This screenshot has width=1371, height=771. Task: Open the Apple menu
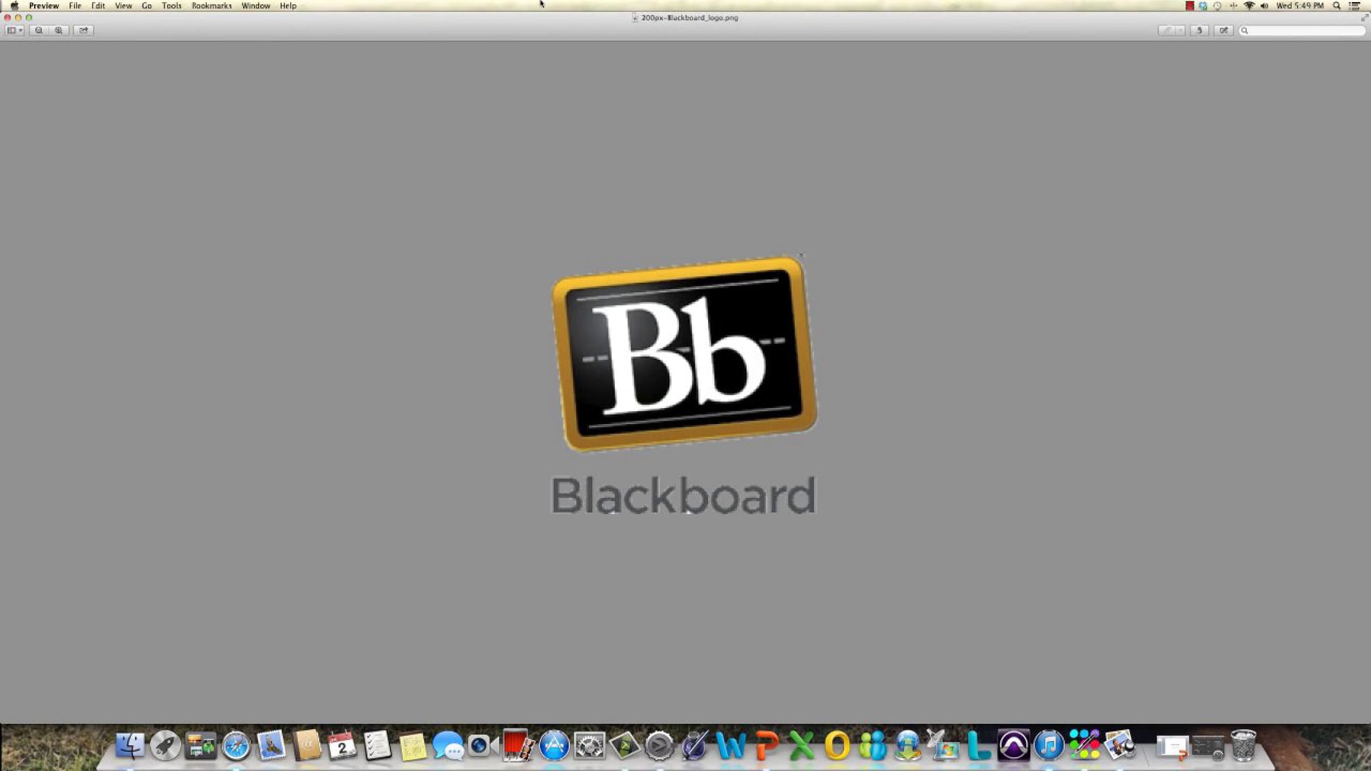[x=14, y=6]
